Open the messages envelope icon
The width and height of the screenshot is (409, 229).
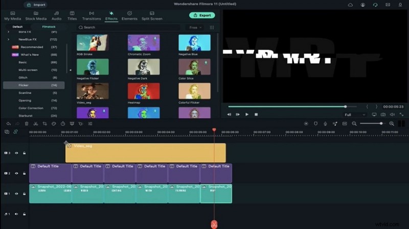click(x=388, y=5)
